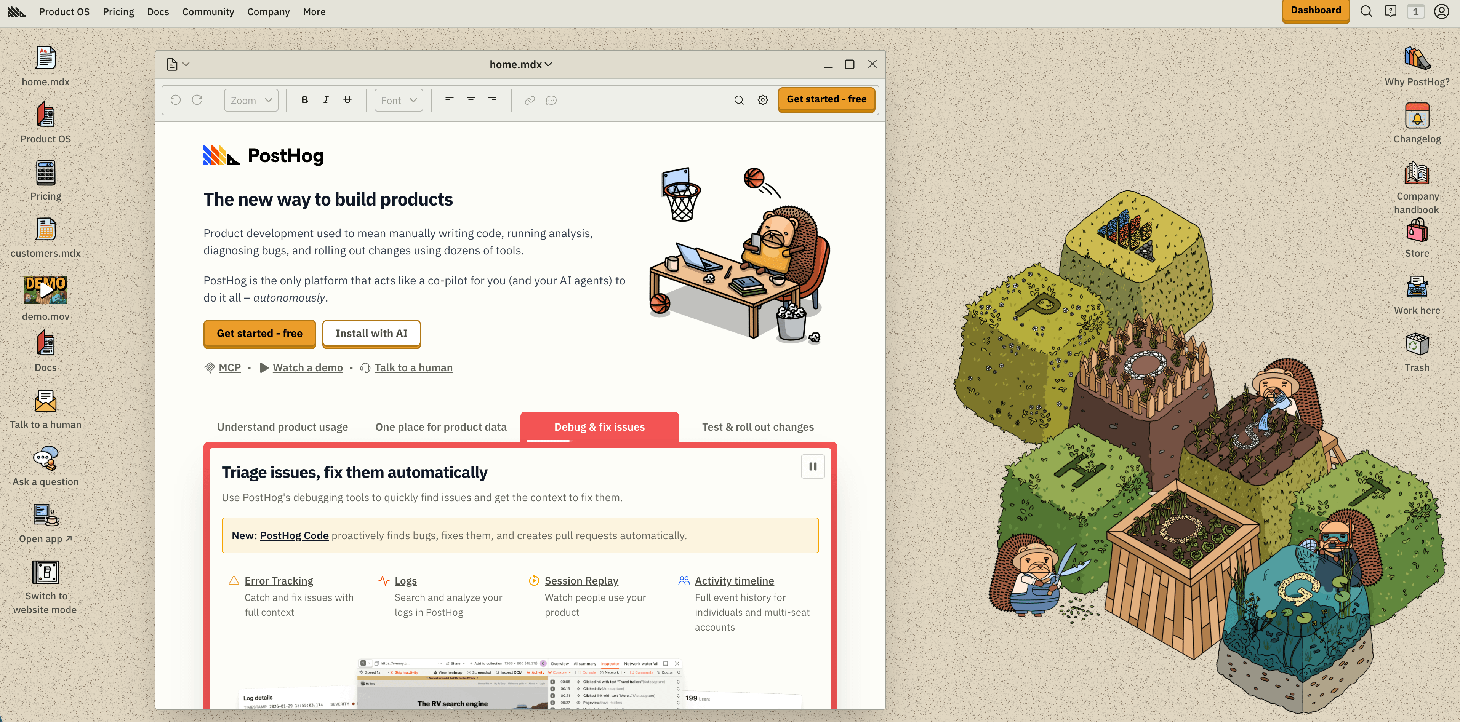Viewport: 1460px width, 722px height.
Task: Open the Docs desktop icon
Action: [x=45, y=344]
